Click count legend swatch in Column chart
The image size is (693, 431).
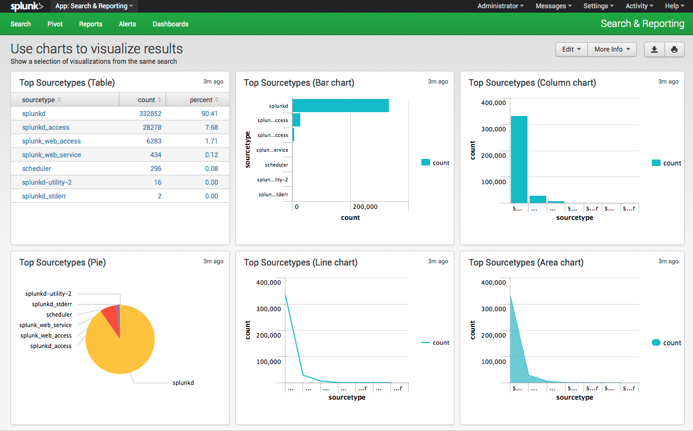click(656, 163)
